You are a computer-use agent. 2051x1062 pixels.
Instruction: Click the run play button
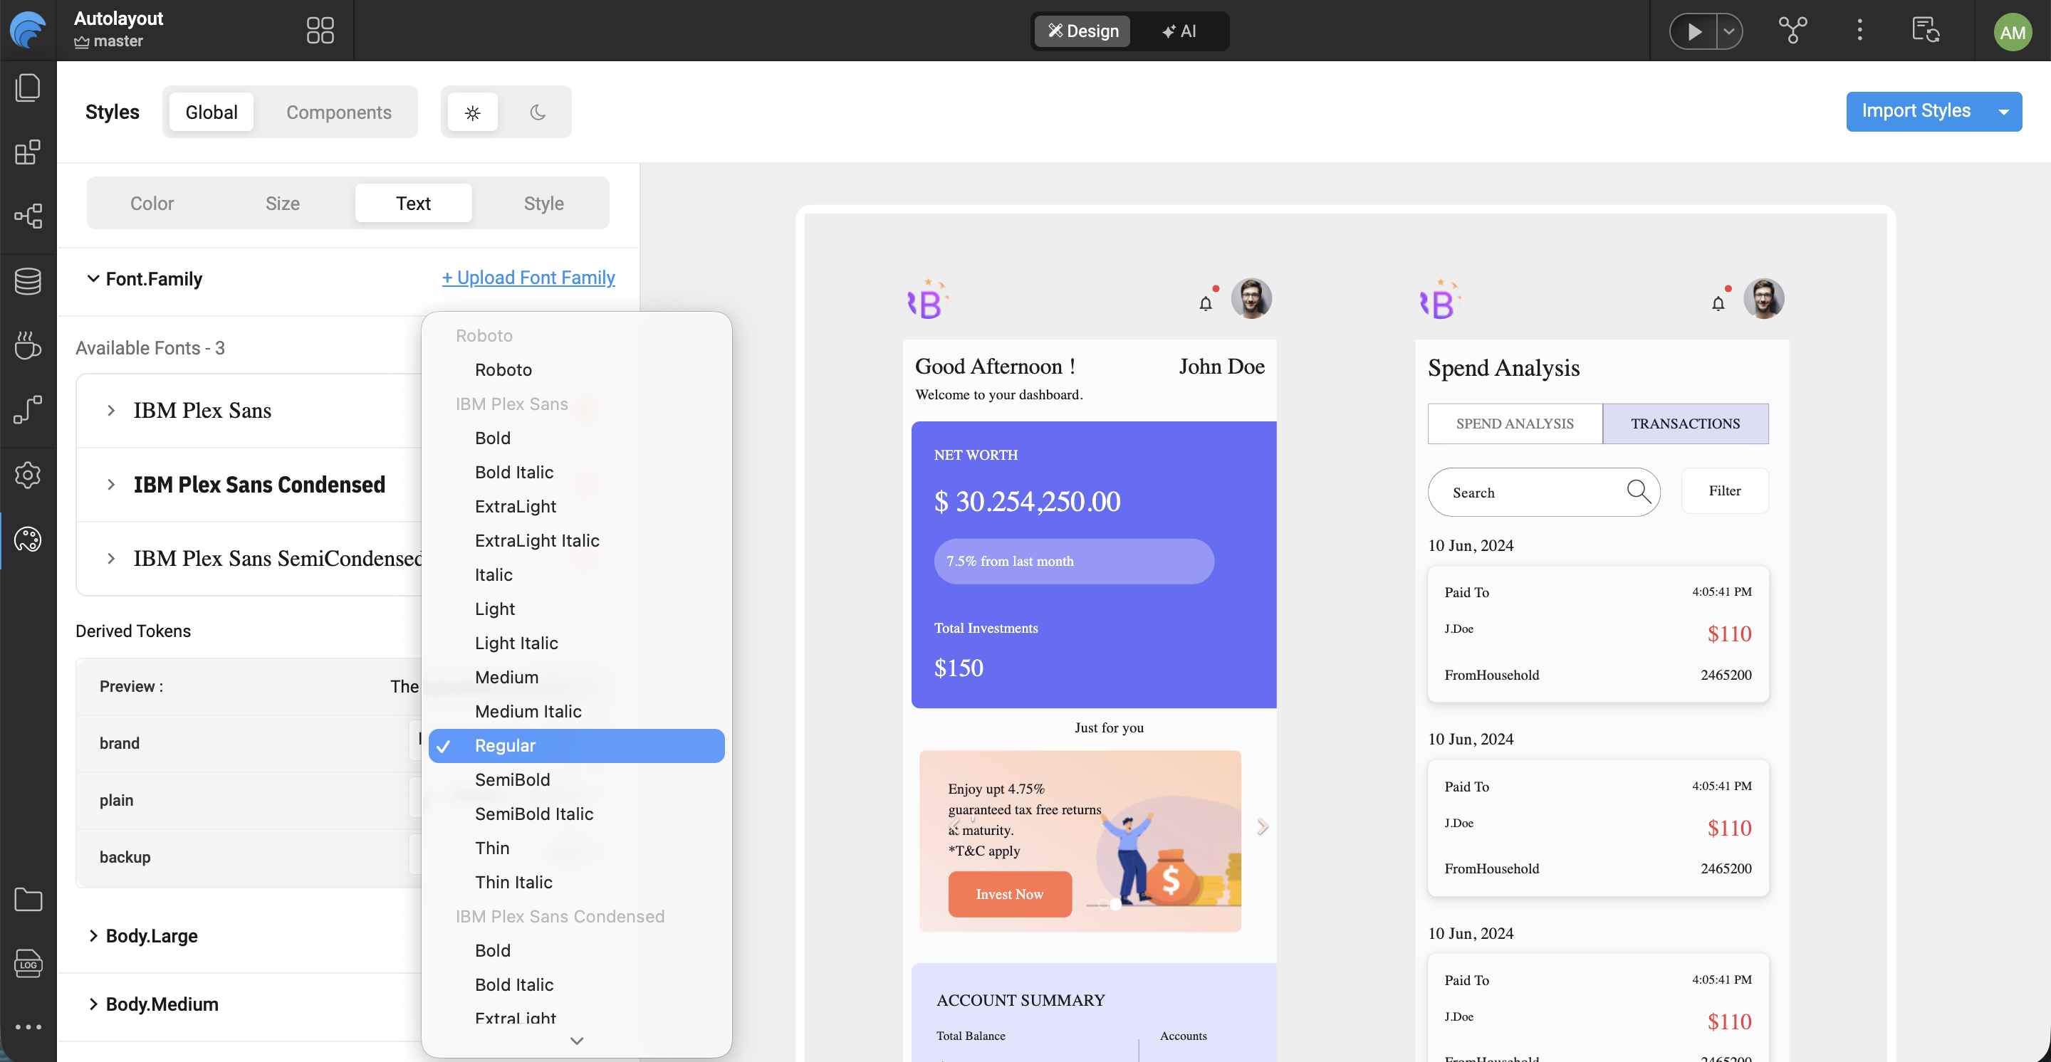[1693, 31]
